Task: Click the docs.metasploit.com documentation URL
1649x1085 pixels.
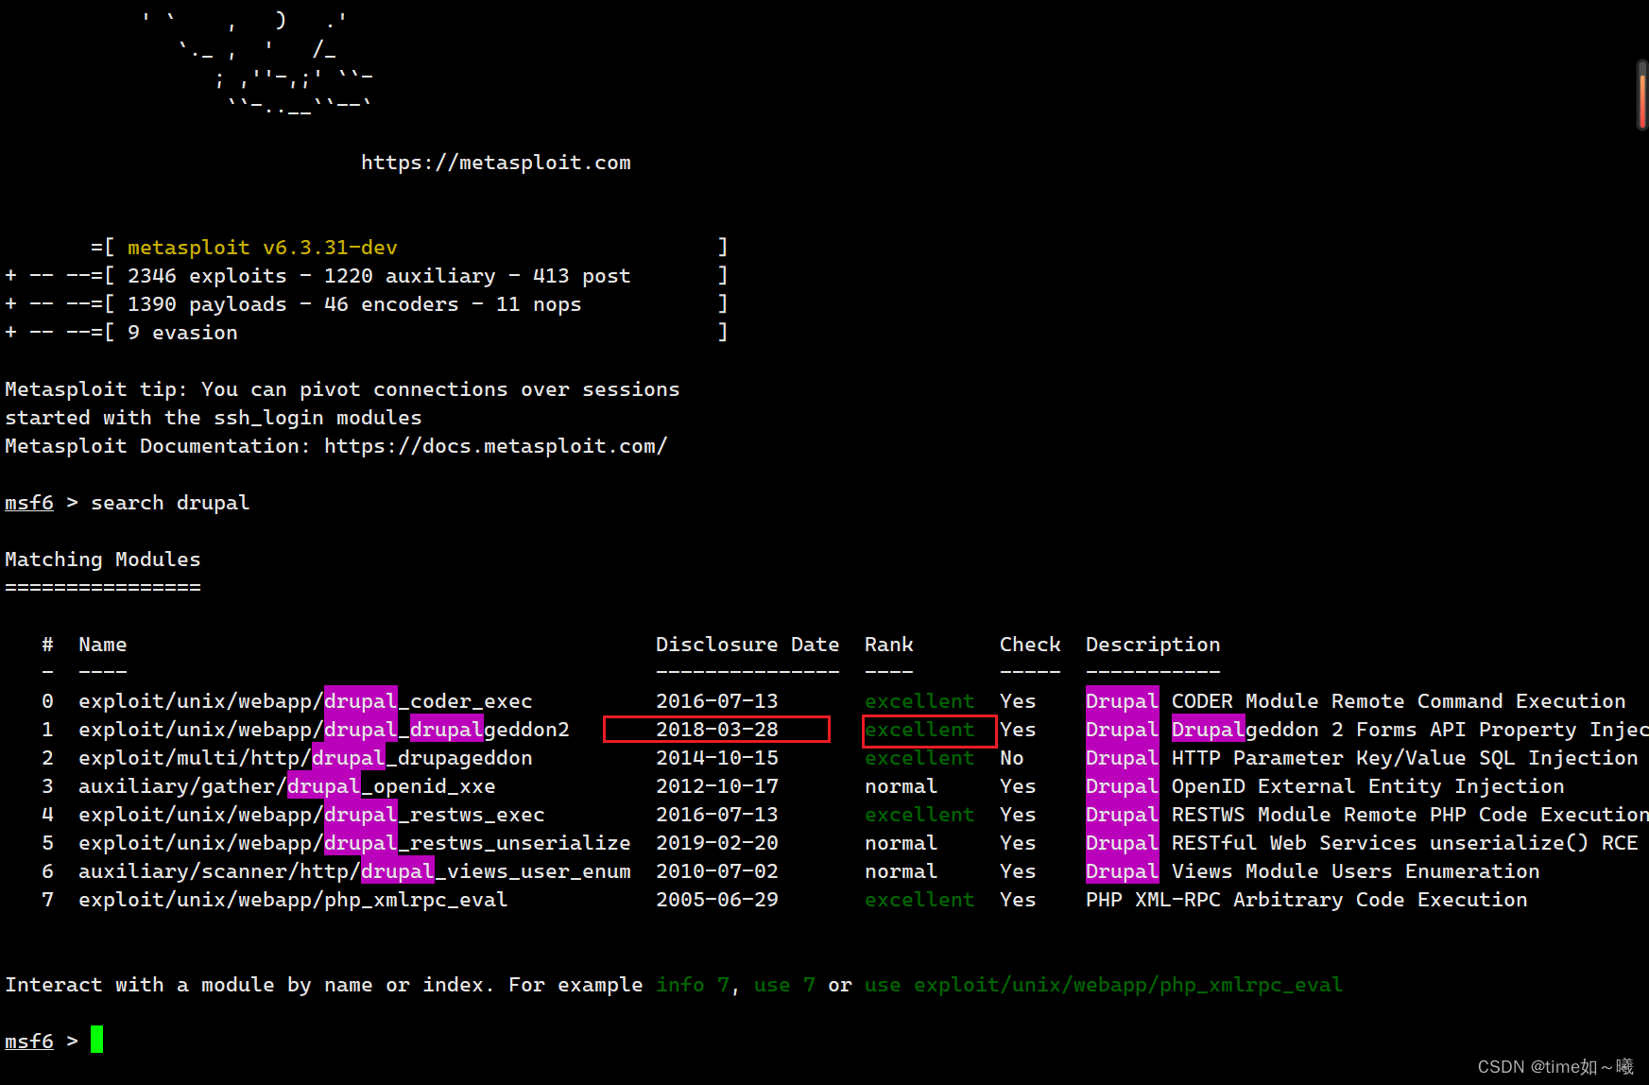Action: 496,446
